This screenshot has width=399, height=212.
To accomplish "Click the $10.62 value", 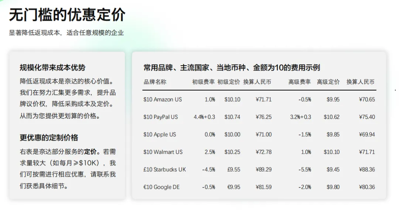I will pos(331,117).
